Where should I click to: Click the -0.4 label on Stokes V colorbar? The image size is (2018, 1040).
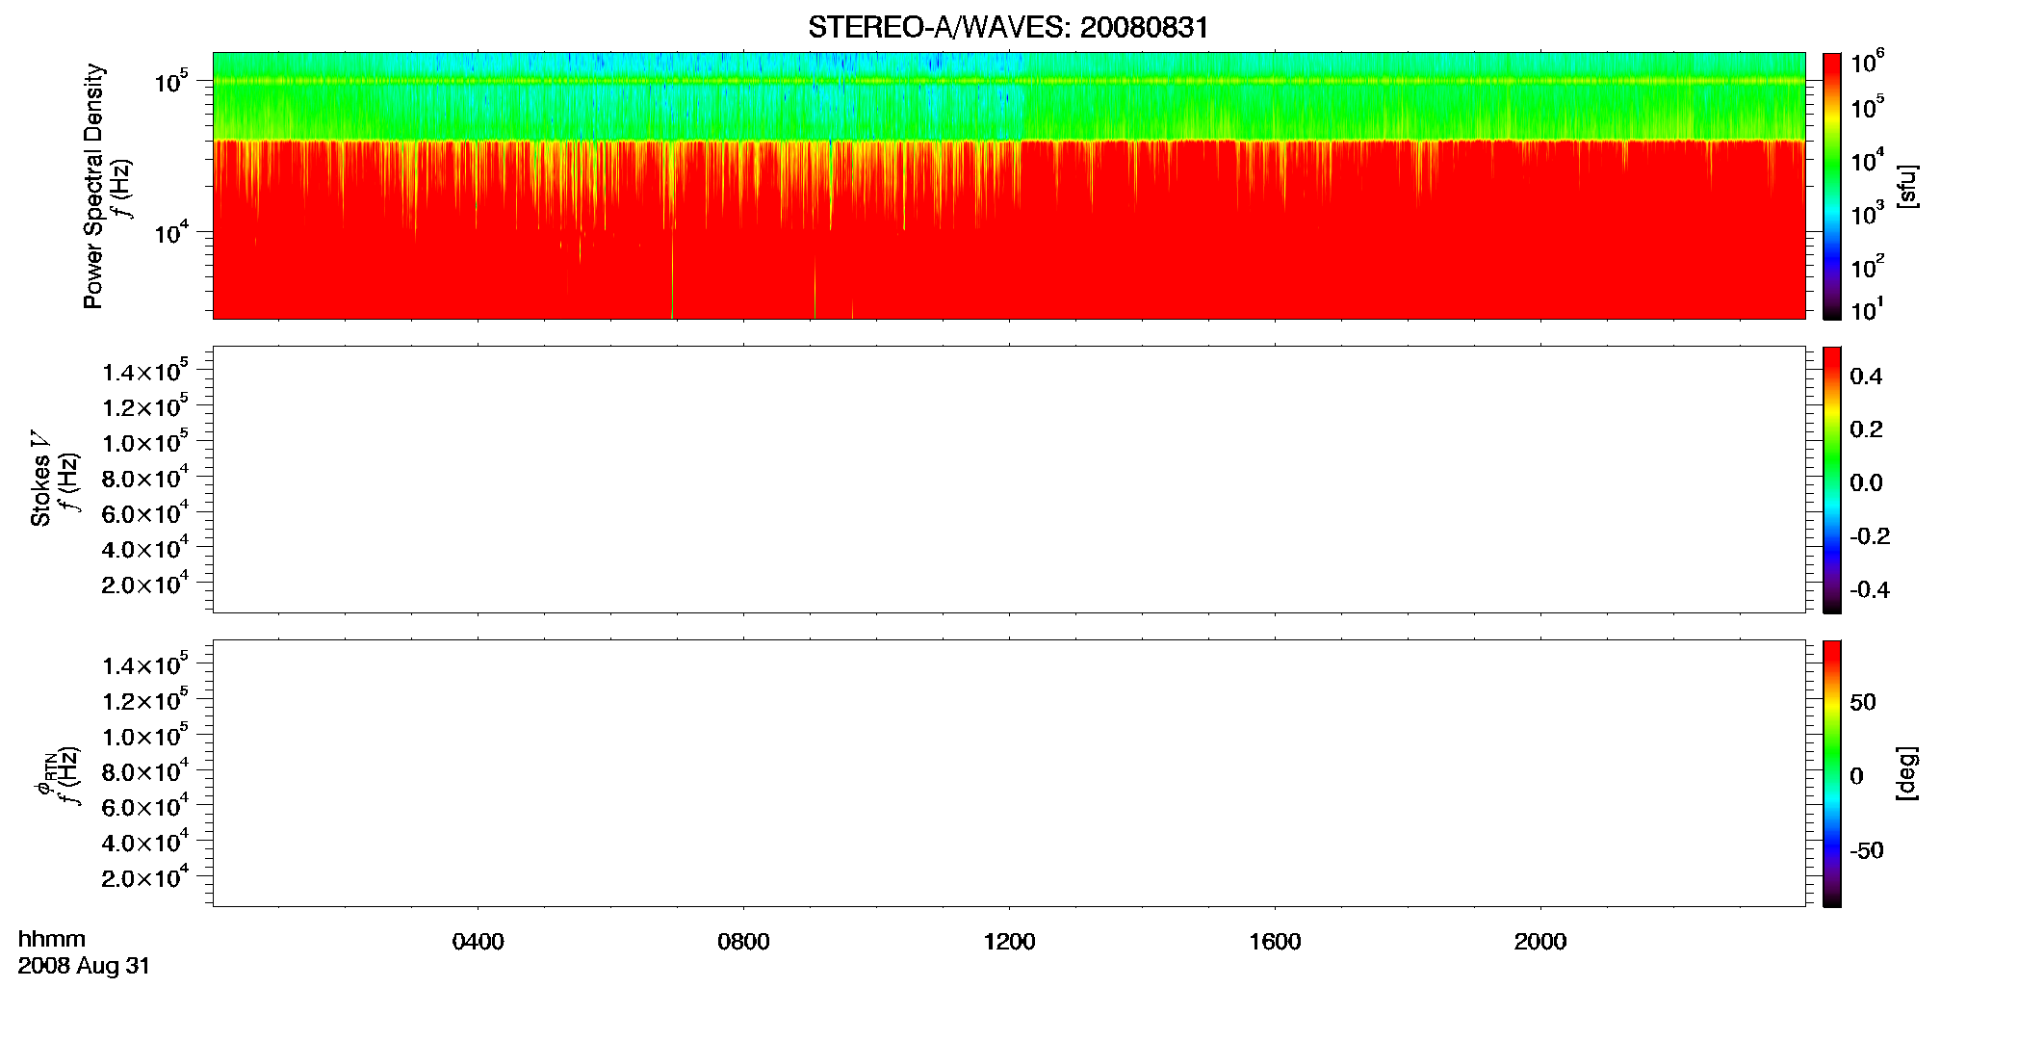point(1870,589)
